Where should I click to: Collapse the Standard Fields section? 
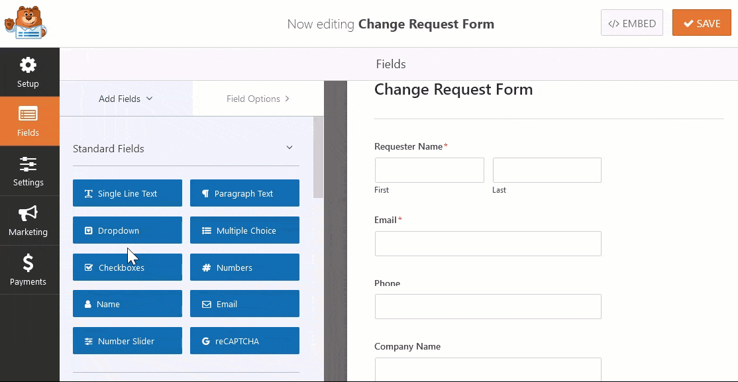(x=289, y=148)
